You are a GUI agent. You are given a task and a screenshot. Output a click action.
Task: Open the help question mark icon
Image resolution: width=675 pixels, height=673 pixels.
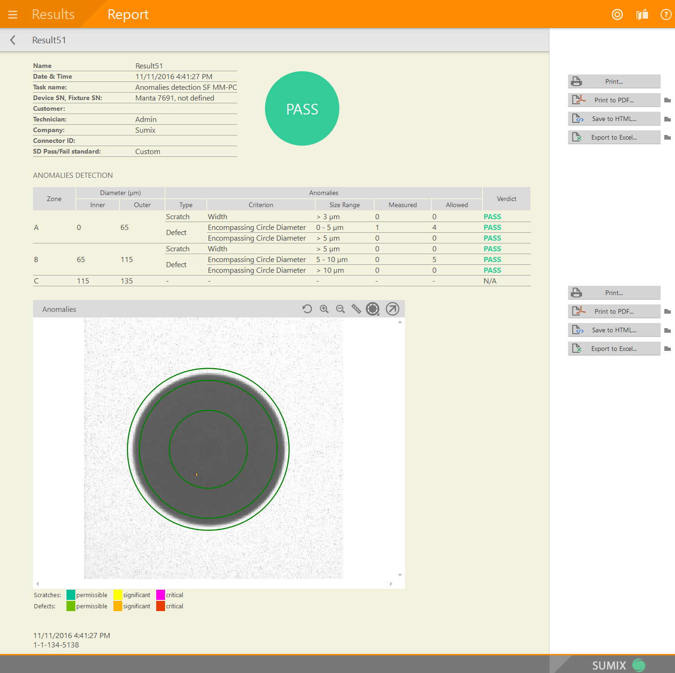666,14
